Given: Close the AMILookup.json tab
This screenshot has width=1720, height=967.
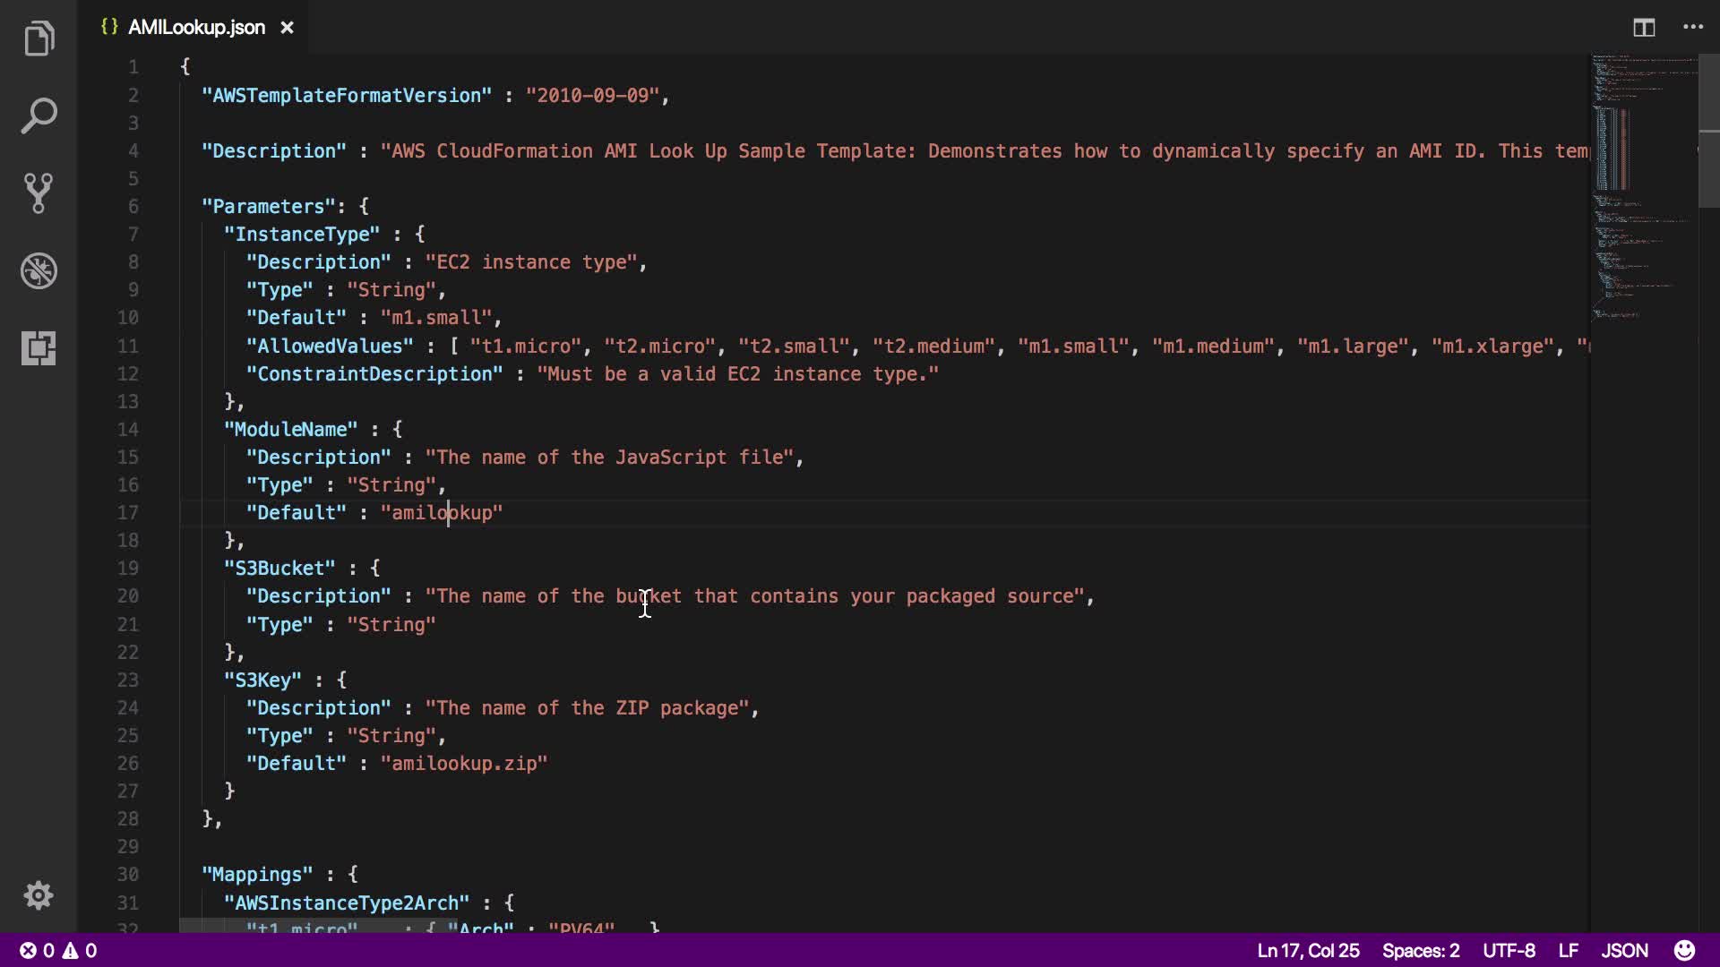Looking at the screenshot, I should (x=287, y=28).
